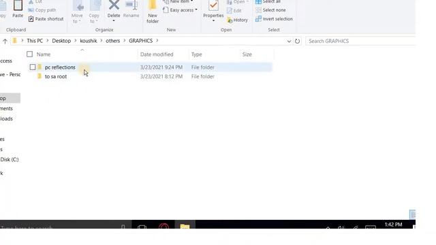Navigate to koushik in breadcrumb
The image size is (436, 245).
tap(89, 41)
